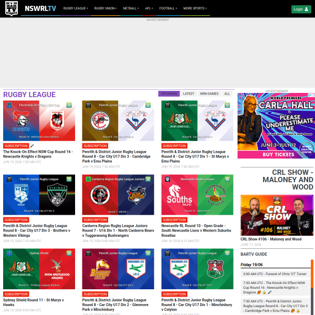Click the football icon on Cambridge Park guide entry

pos(293,311)
